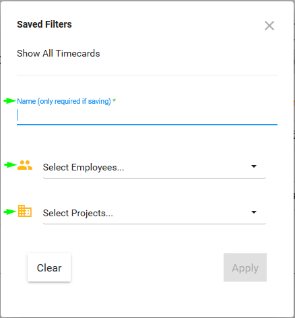Click the orange projects building icon
The width and height of the screenshot is (295, 318).
[25, 211]
